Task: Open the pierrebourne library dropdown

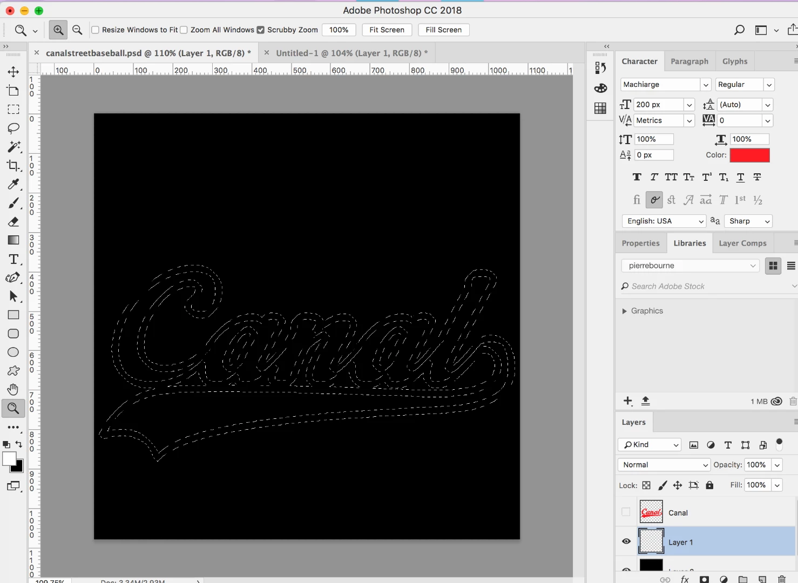Action: [691, 266]
